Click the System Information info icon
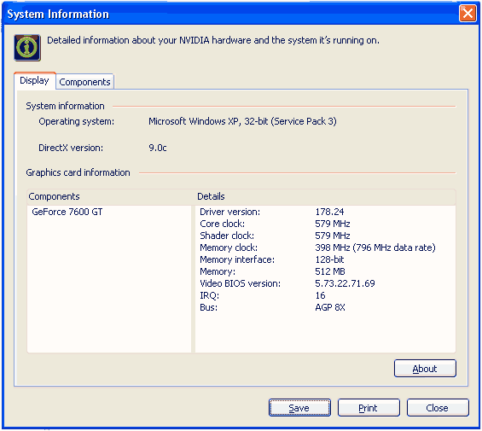The image size is (482, 431). tap(27, 48)
